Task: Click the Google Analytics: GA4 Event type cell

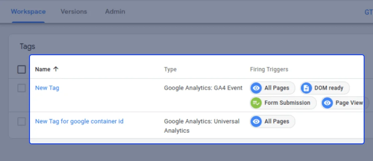Action: tap(203, 88)
